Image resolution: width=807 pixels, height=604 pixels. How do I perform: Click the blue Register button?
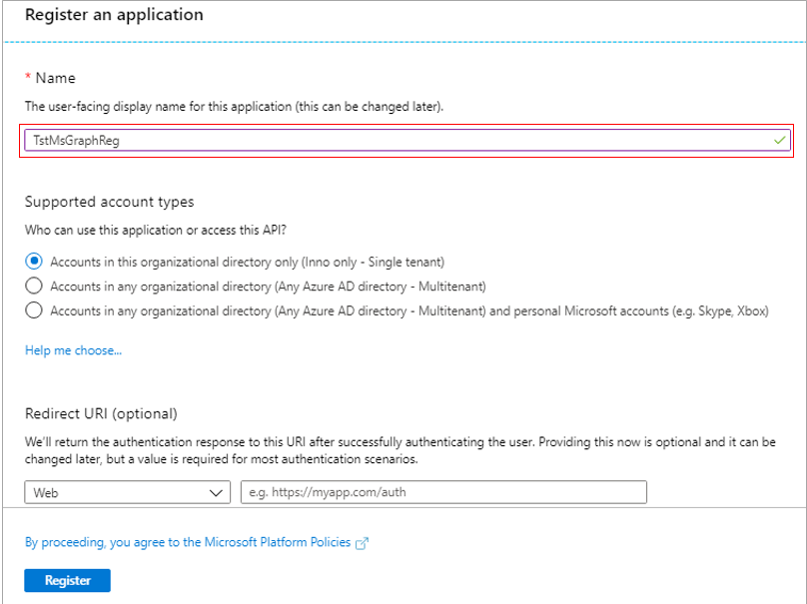(68, 580)
